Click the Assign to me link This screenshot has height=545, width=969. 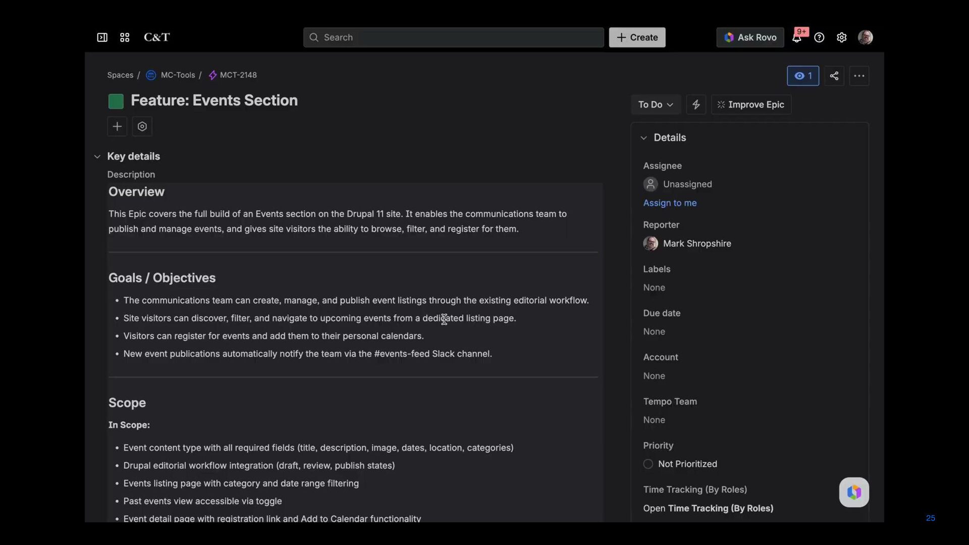pos(670,203)
